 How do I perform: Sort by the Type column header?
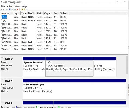click(24, 13)
